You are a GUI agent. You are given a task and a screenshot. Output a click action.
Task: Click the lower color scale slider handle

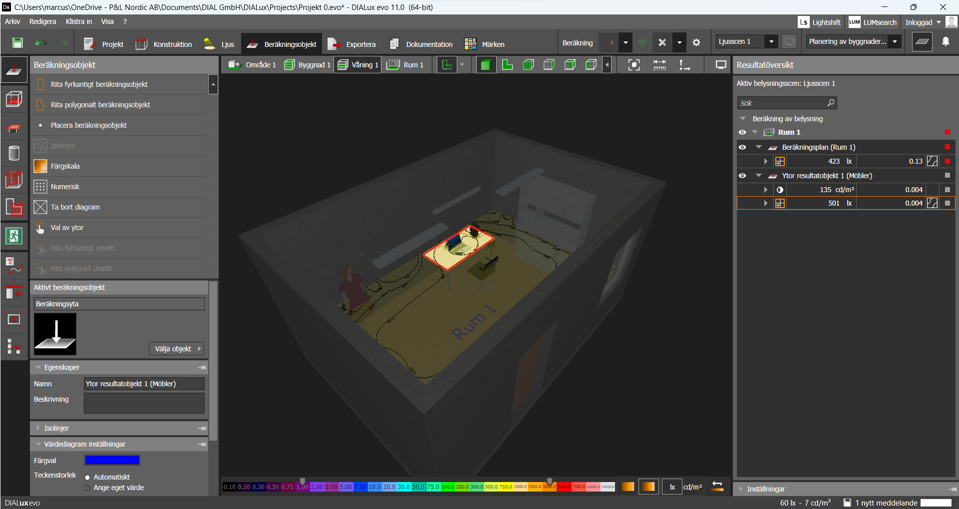pos(302,482)
